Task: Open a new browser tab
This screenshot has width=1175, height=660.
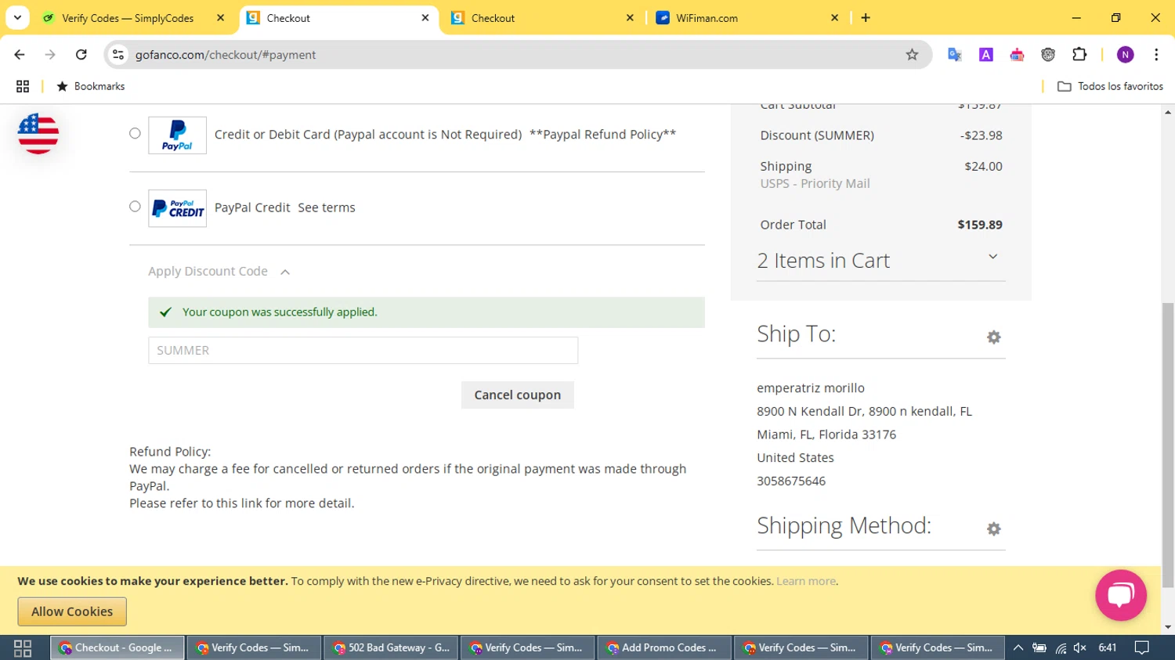Action: [866, 18]
